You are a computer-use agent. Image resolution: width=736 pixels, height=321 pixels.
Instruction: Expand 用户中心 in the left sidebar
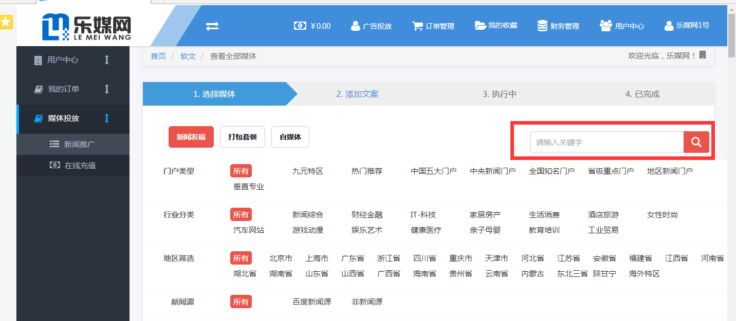tap(73, 60)
